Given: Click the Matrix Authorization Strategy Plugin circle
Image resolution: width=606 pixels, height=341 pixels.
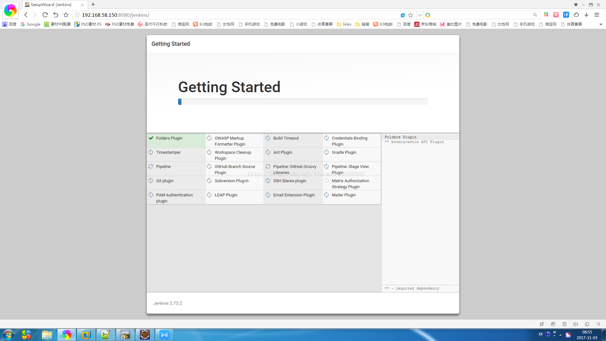Looking at the screenshot, I should coord(326,181).
